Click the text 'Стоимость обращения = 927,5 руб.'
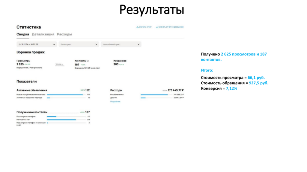This screenshot has width=307, height=172. (234, 83)
